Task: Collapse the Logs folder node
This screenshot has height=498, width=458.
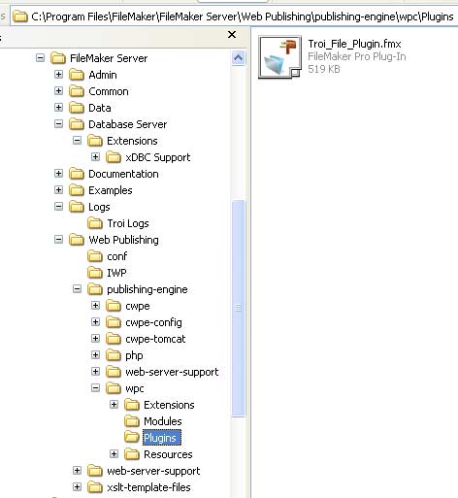Action: pos(58,207)
